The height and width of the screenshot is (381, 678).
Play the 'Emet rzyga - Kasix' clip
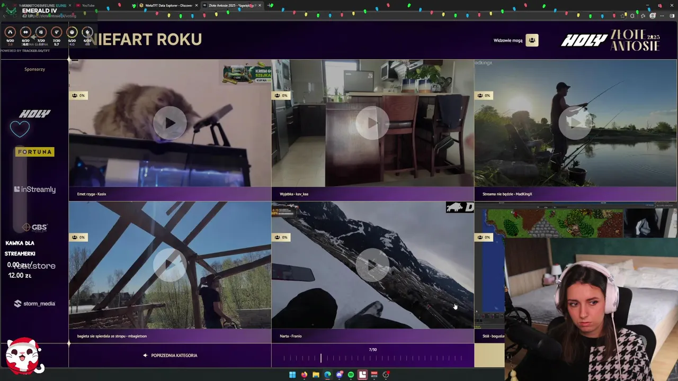click(169, 123)
